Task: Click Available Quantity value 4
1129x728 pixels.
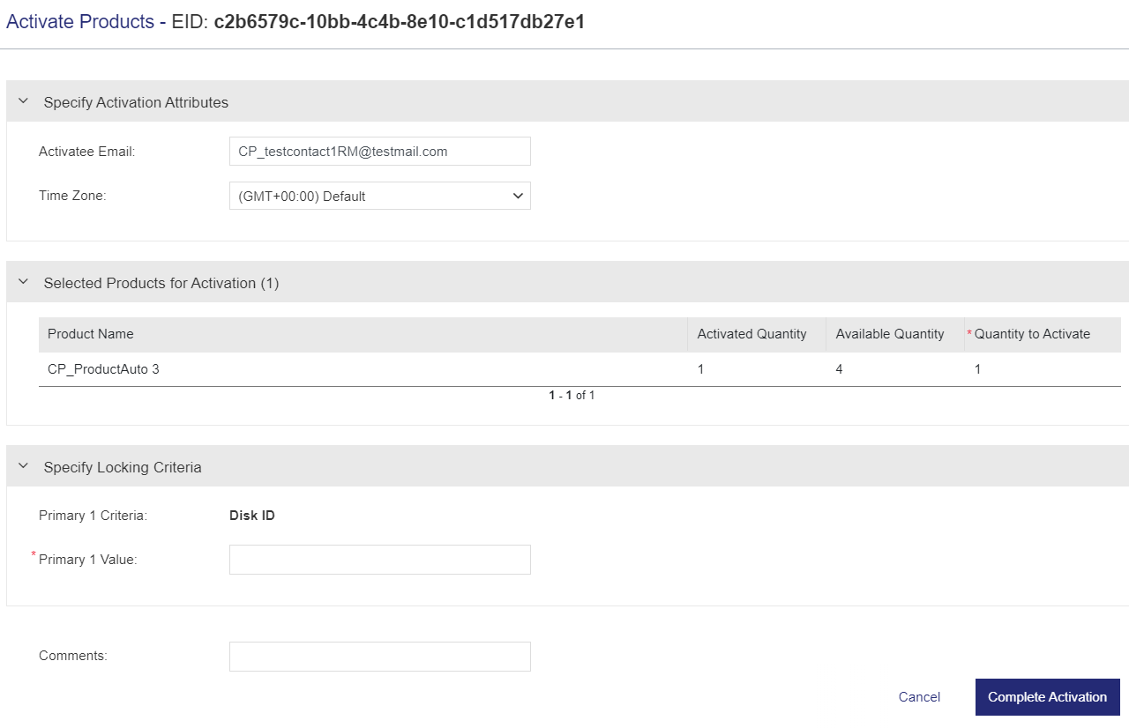Action: [839, 369]
